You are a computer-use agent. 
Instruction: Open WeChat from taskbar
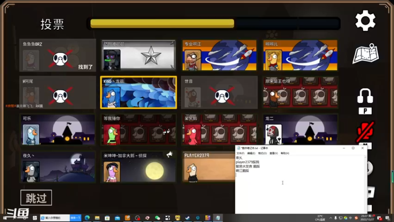158,218
